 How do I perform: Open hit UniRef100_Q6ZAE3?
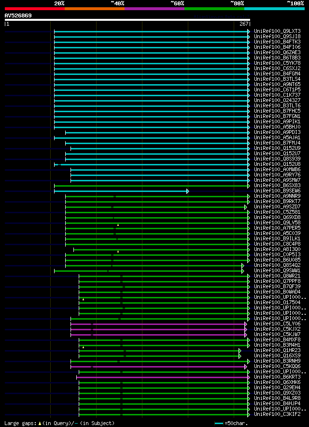coord(277,53)
